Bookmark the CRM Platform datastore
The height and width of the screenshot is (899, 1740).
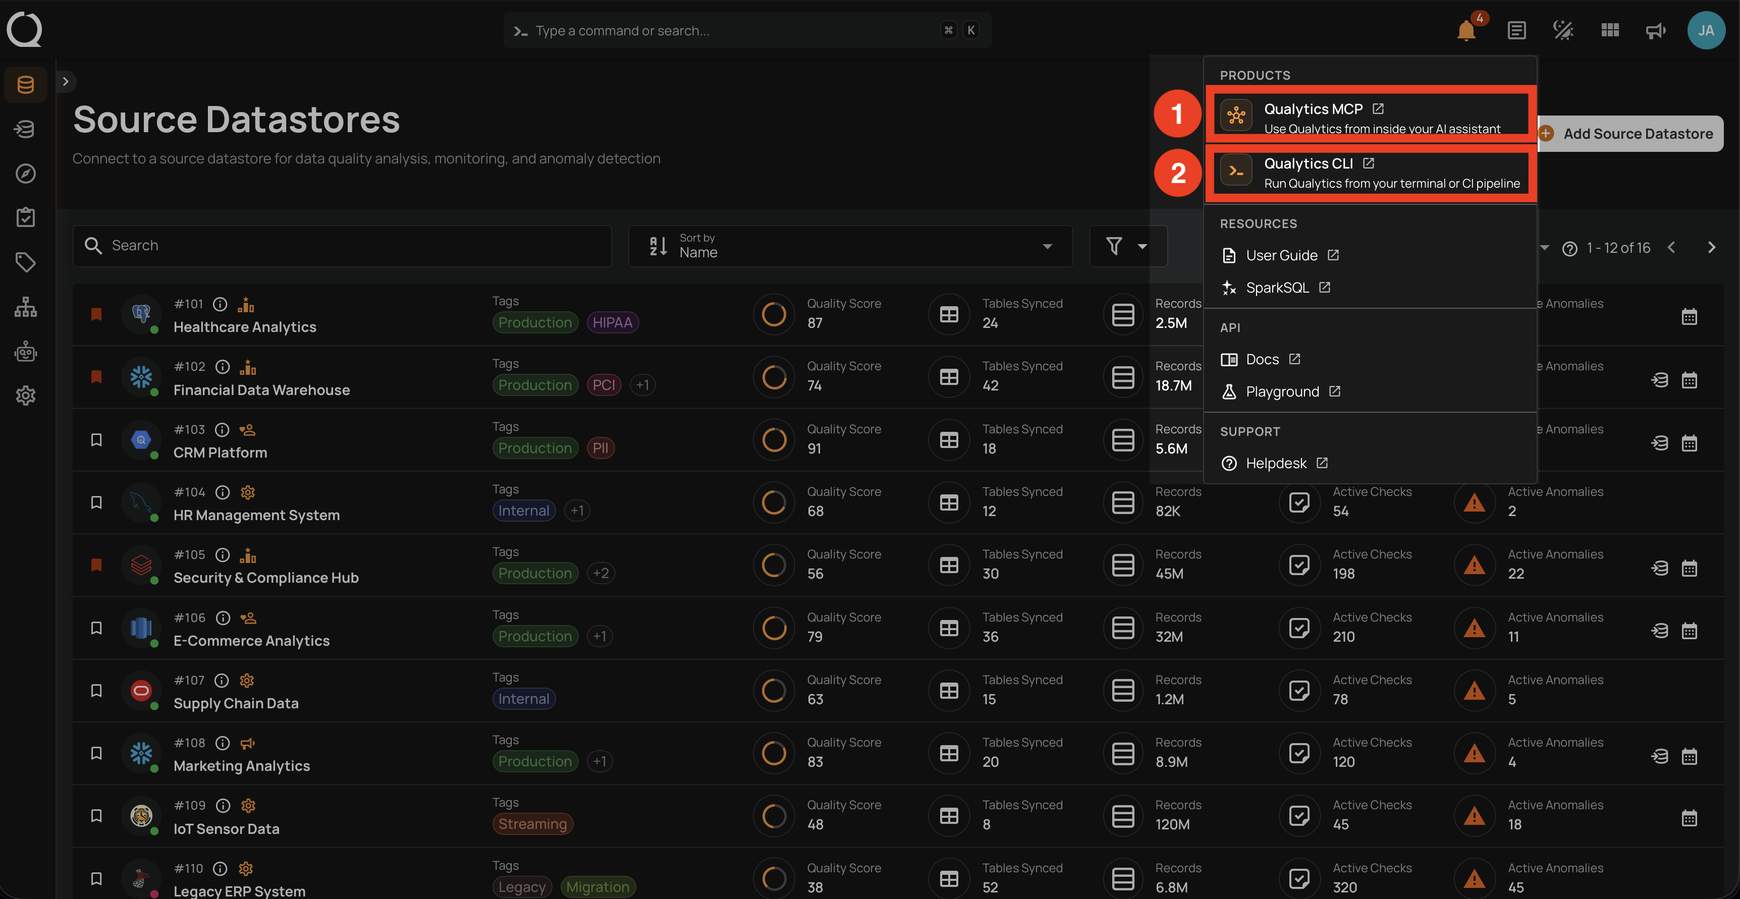click(96, 440)
